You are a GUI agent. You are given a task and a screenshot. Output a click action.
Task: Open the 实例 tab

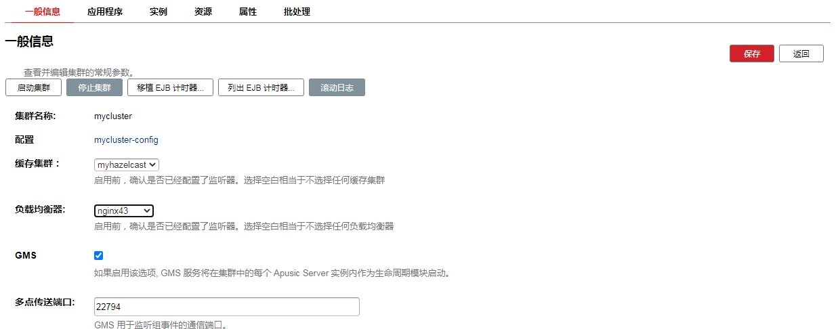[x=159, y=12]
